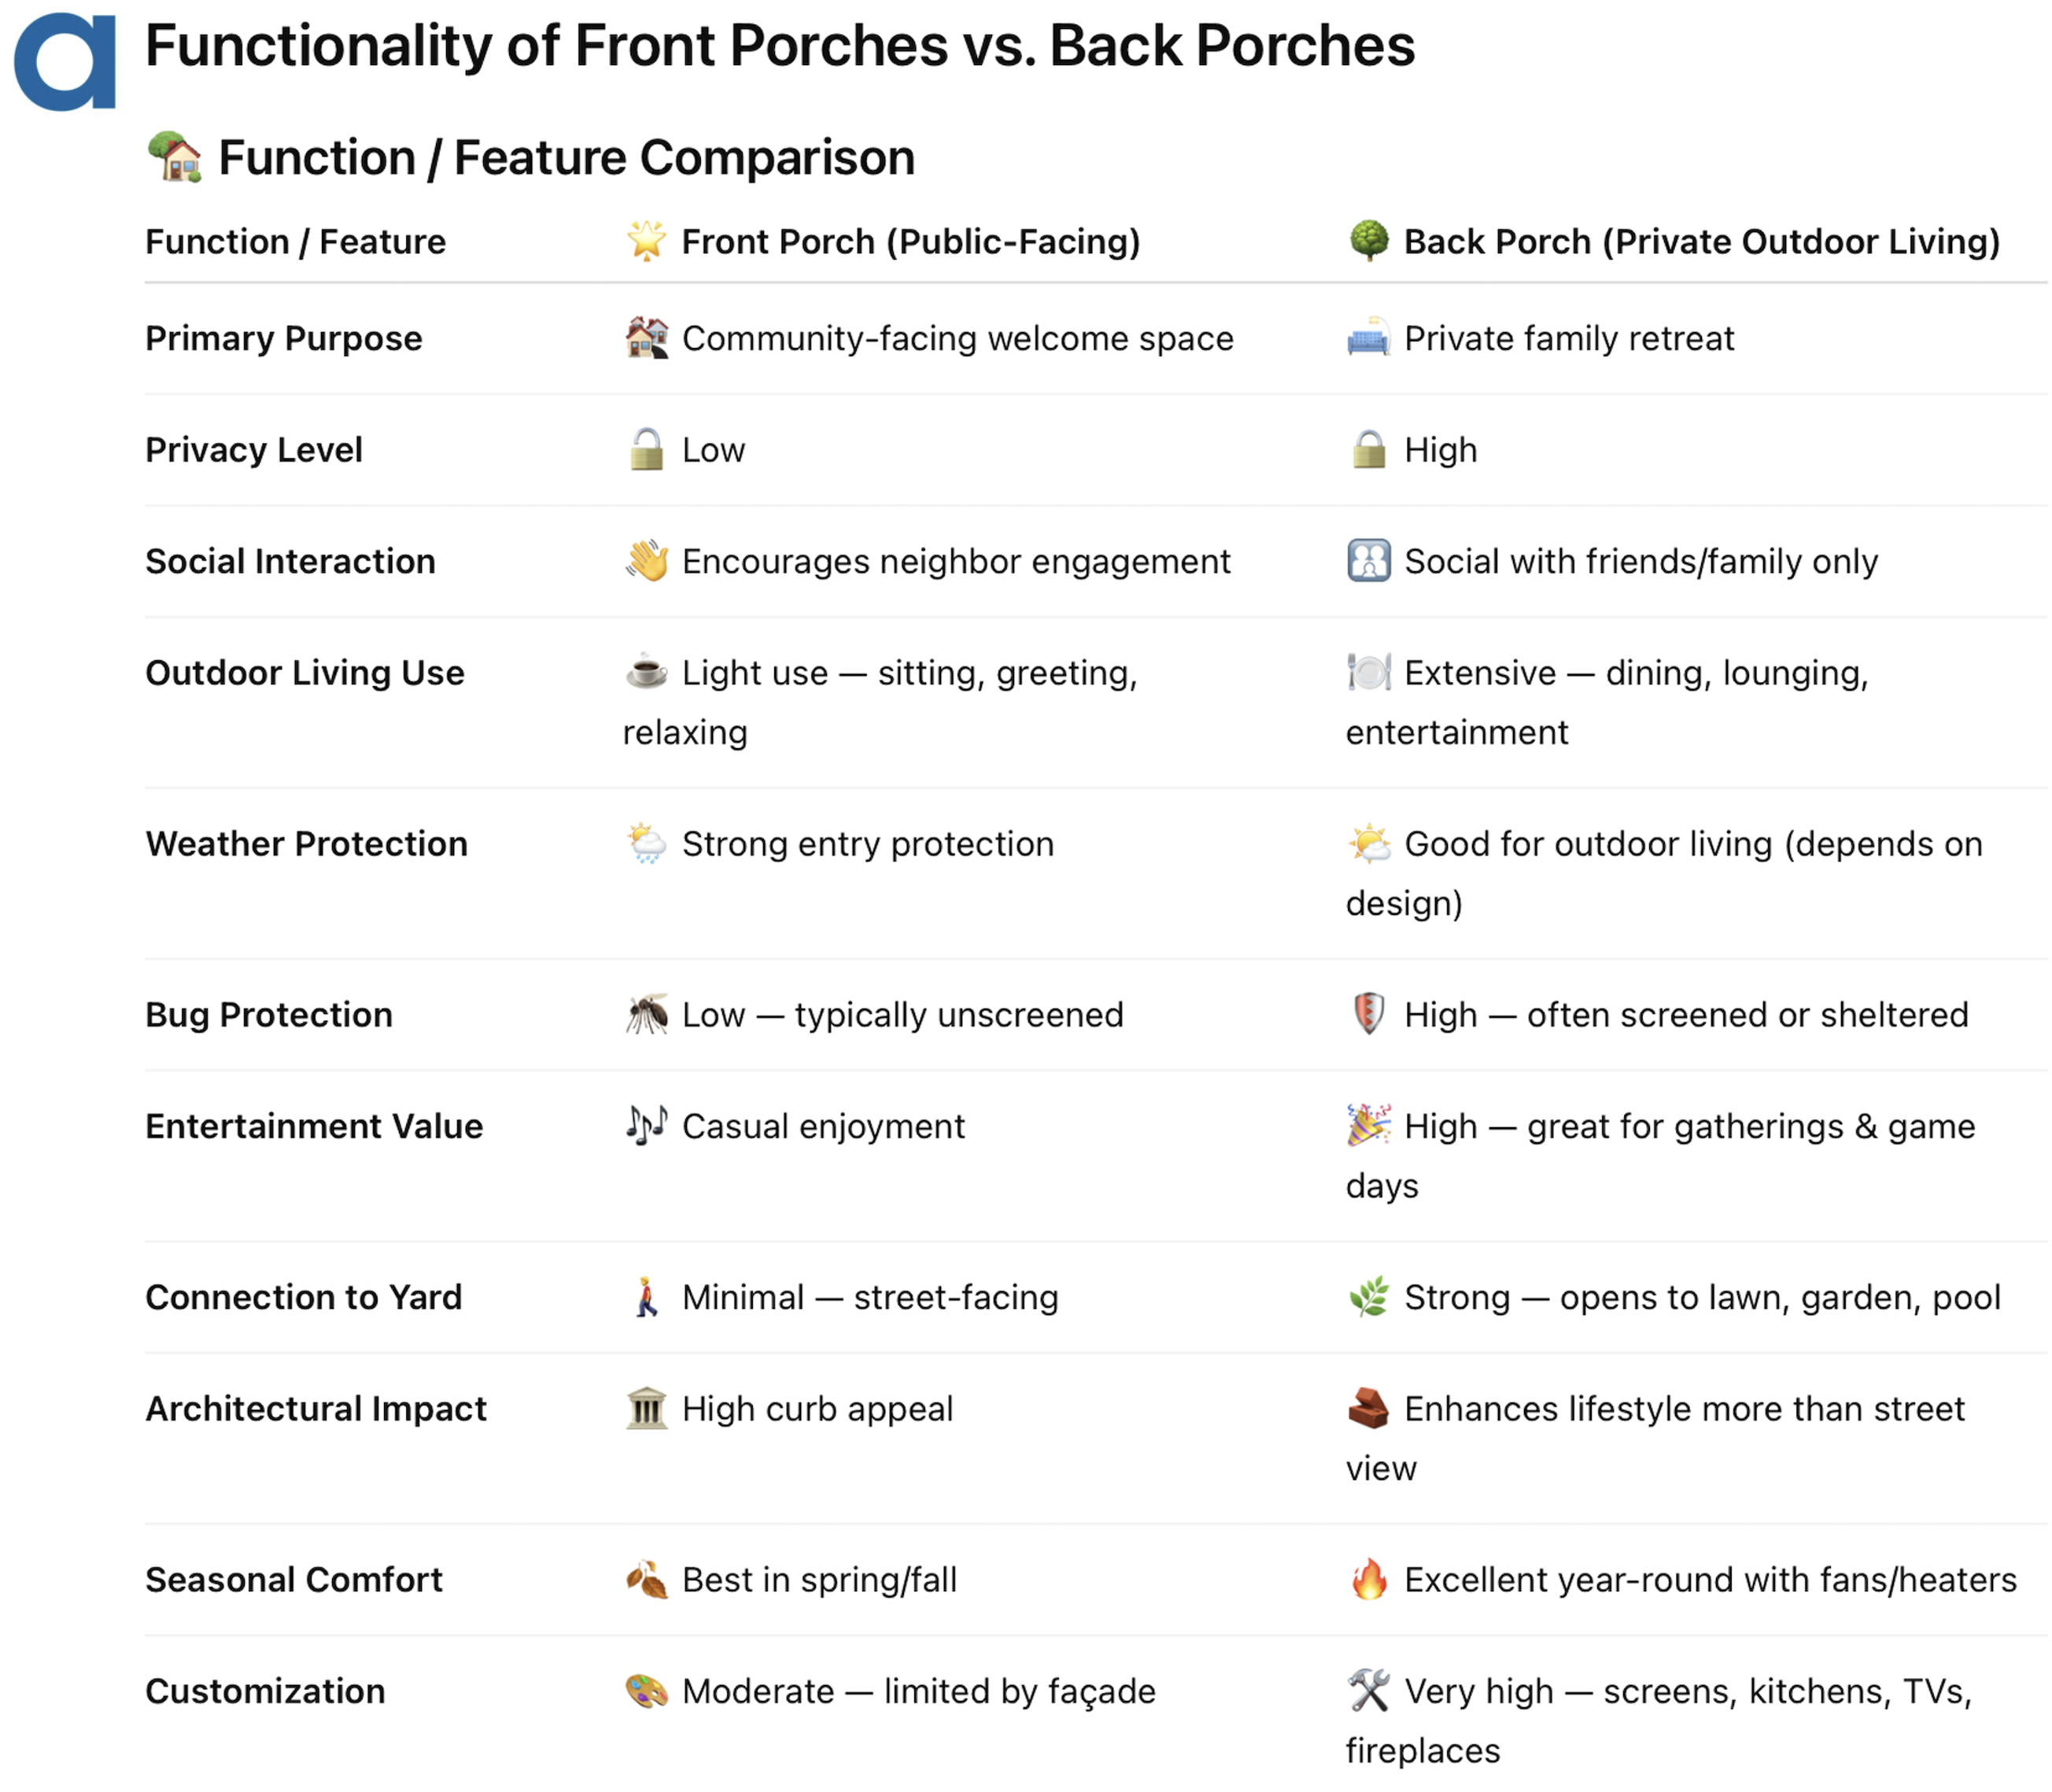The width and height of the screenshot is (2052, 1792).
Task: Click the coffee cup icon for Light use
Action: coord(647,672)
